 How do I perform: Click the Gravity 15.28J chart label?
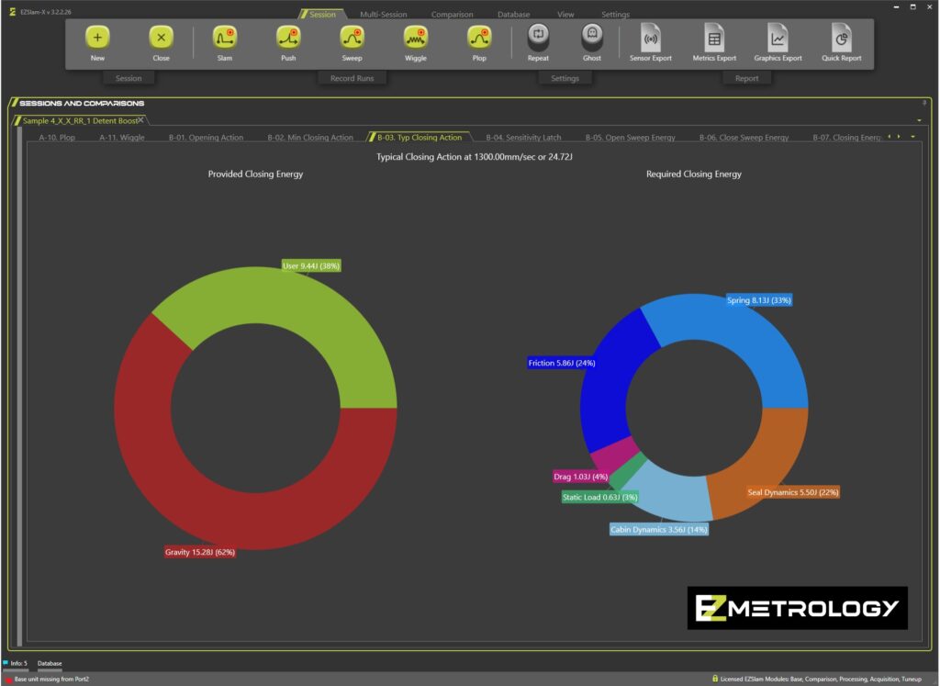(200, 552)
